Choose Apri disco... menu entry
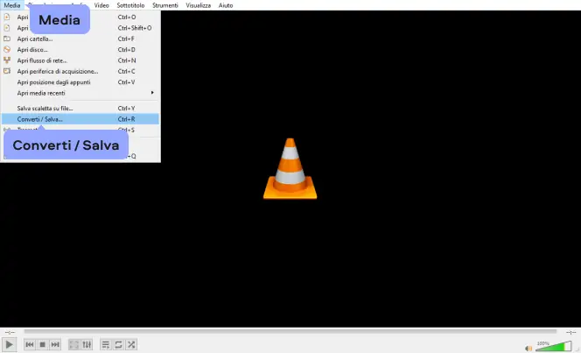The image size is (581, 353). click(80, 49)
